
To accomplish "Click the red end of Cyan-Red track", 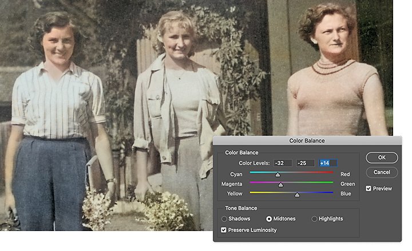I will pos(331,172).
